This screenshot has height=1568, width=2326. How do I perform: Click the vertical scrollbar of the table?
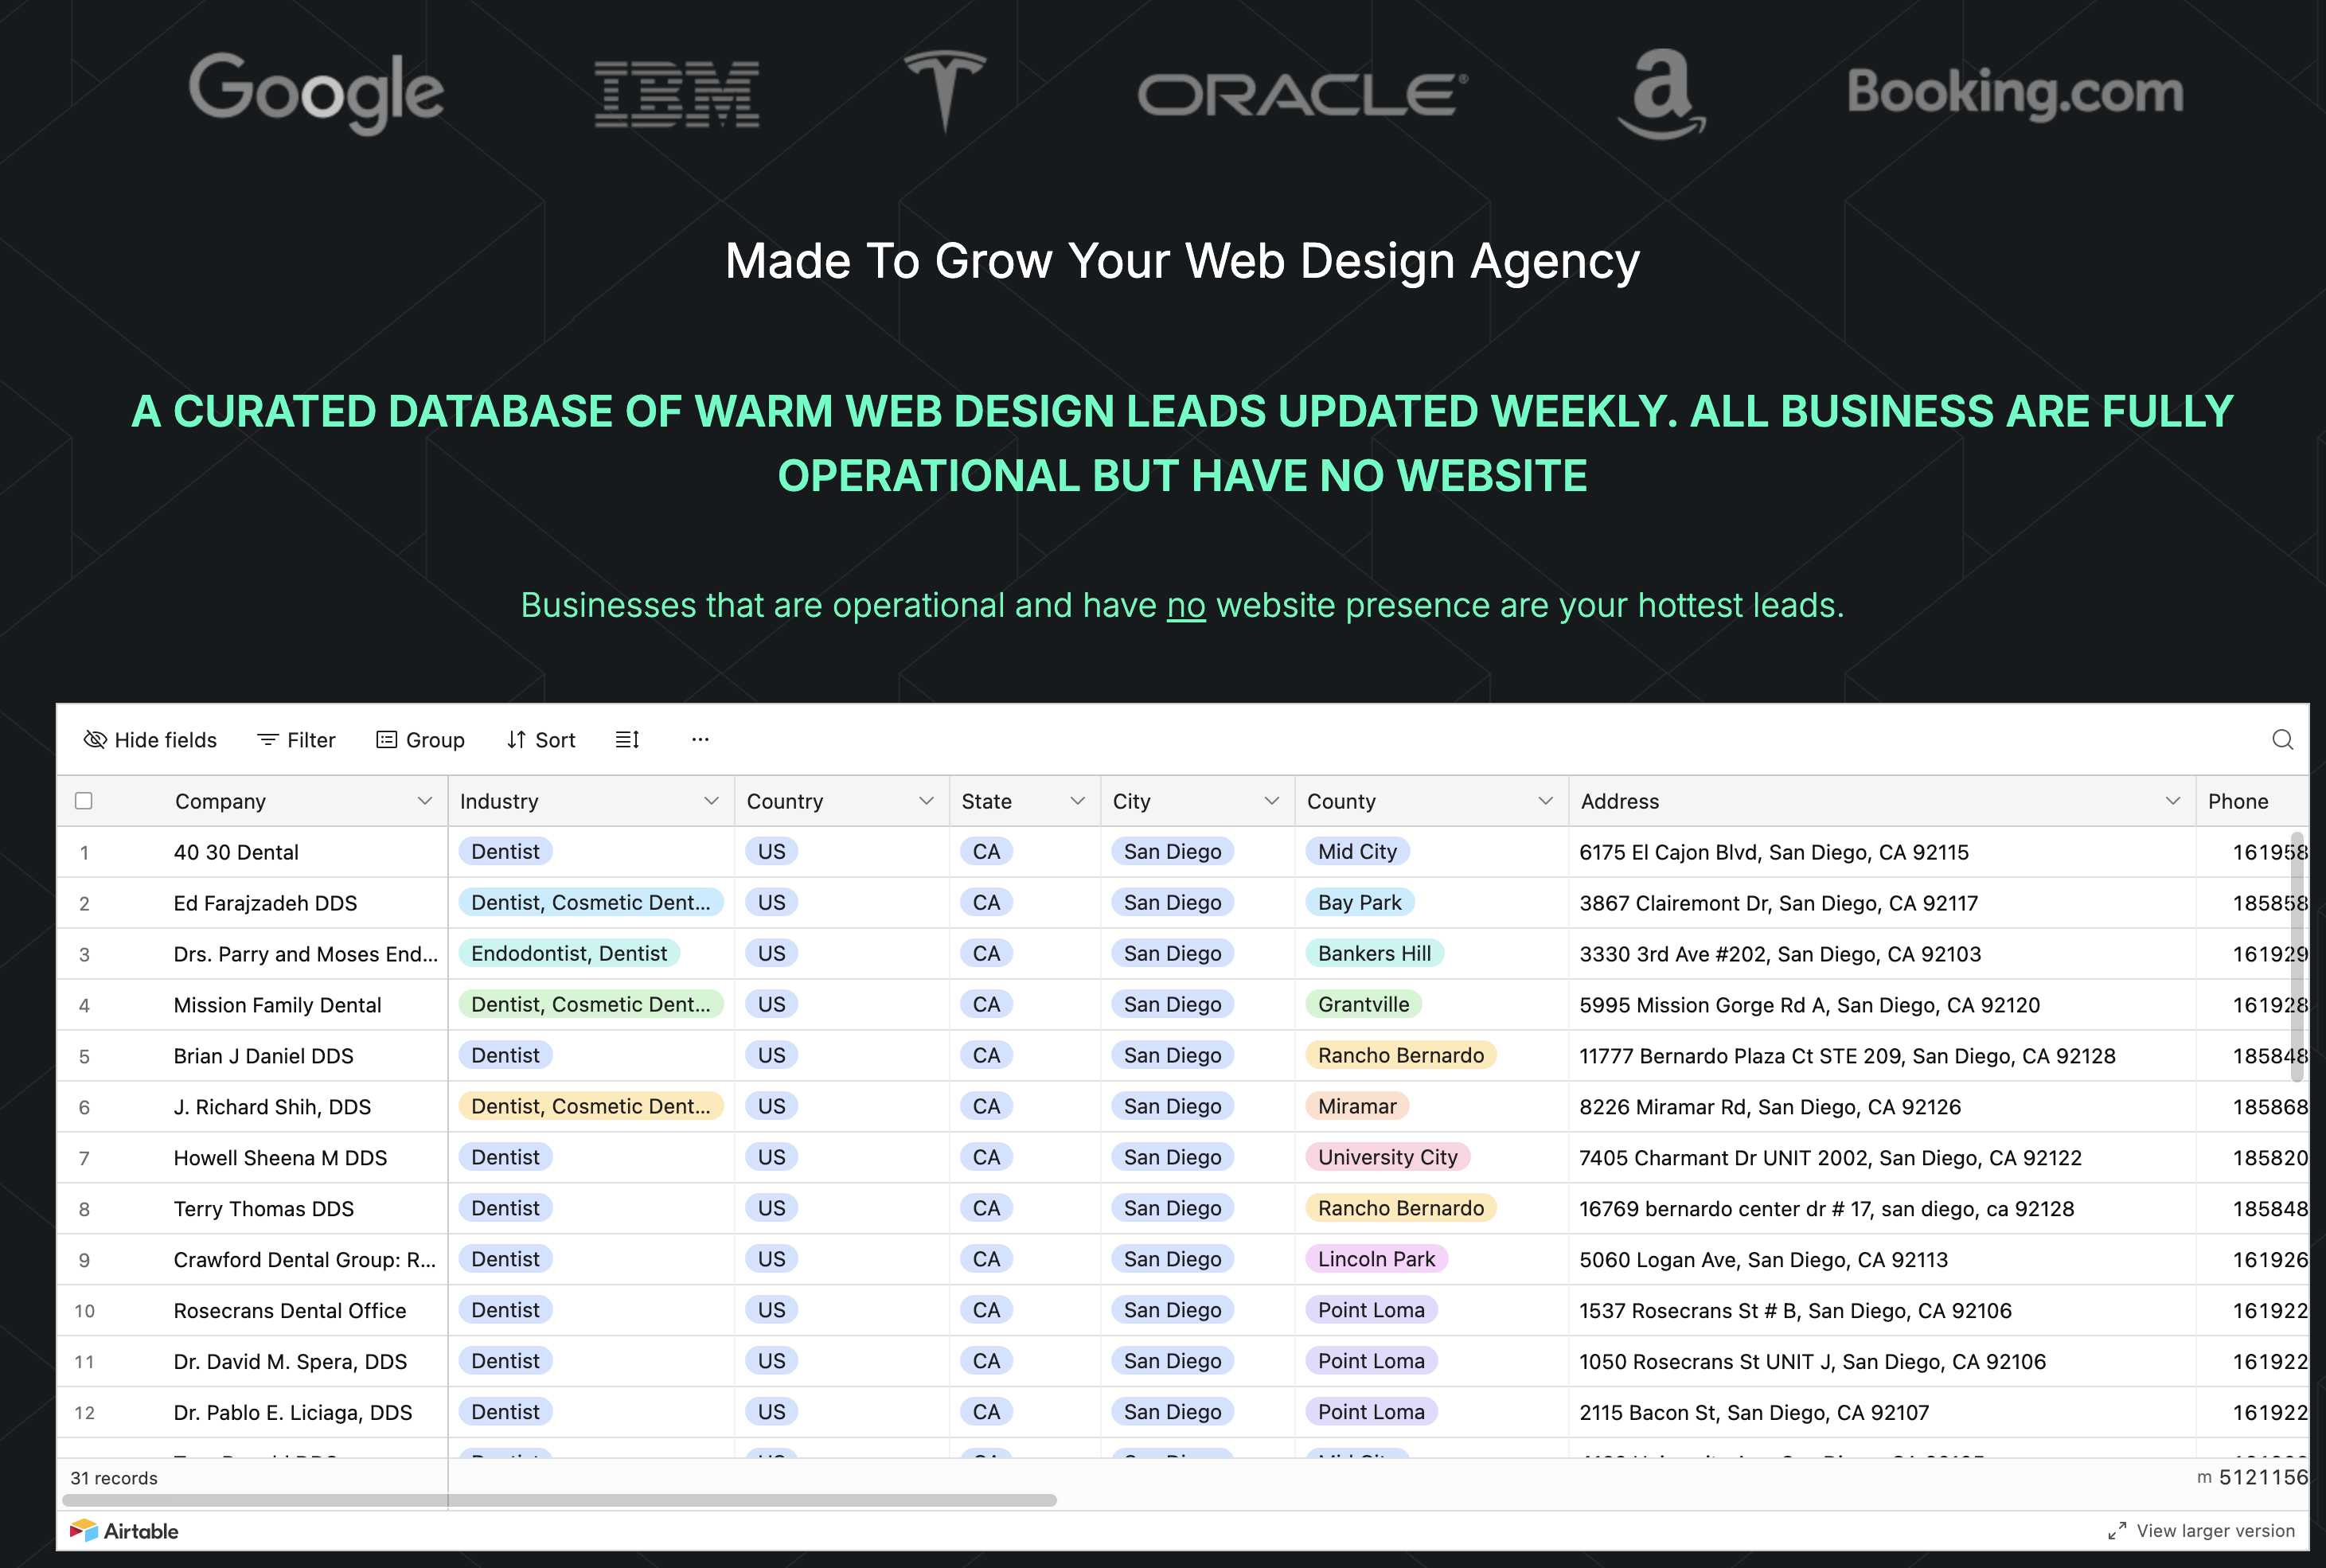click(2297, 957)
